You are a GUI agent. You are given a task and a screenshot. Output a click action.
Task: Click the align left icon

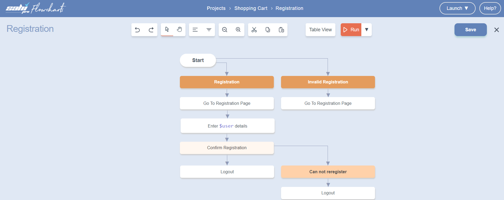click(x=195, y=30)
